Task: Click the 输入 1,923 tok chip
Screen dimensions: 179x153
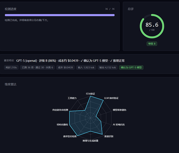Action: [x=86, y=67]
